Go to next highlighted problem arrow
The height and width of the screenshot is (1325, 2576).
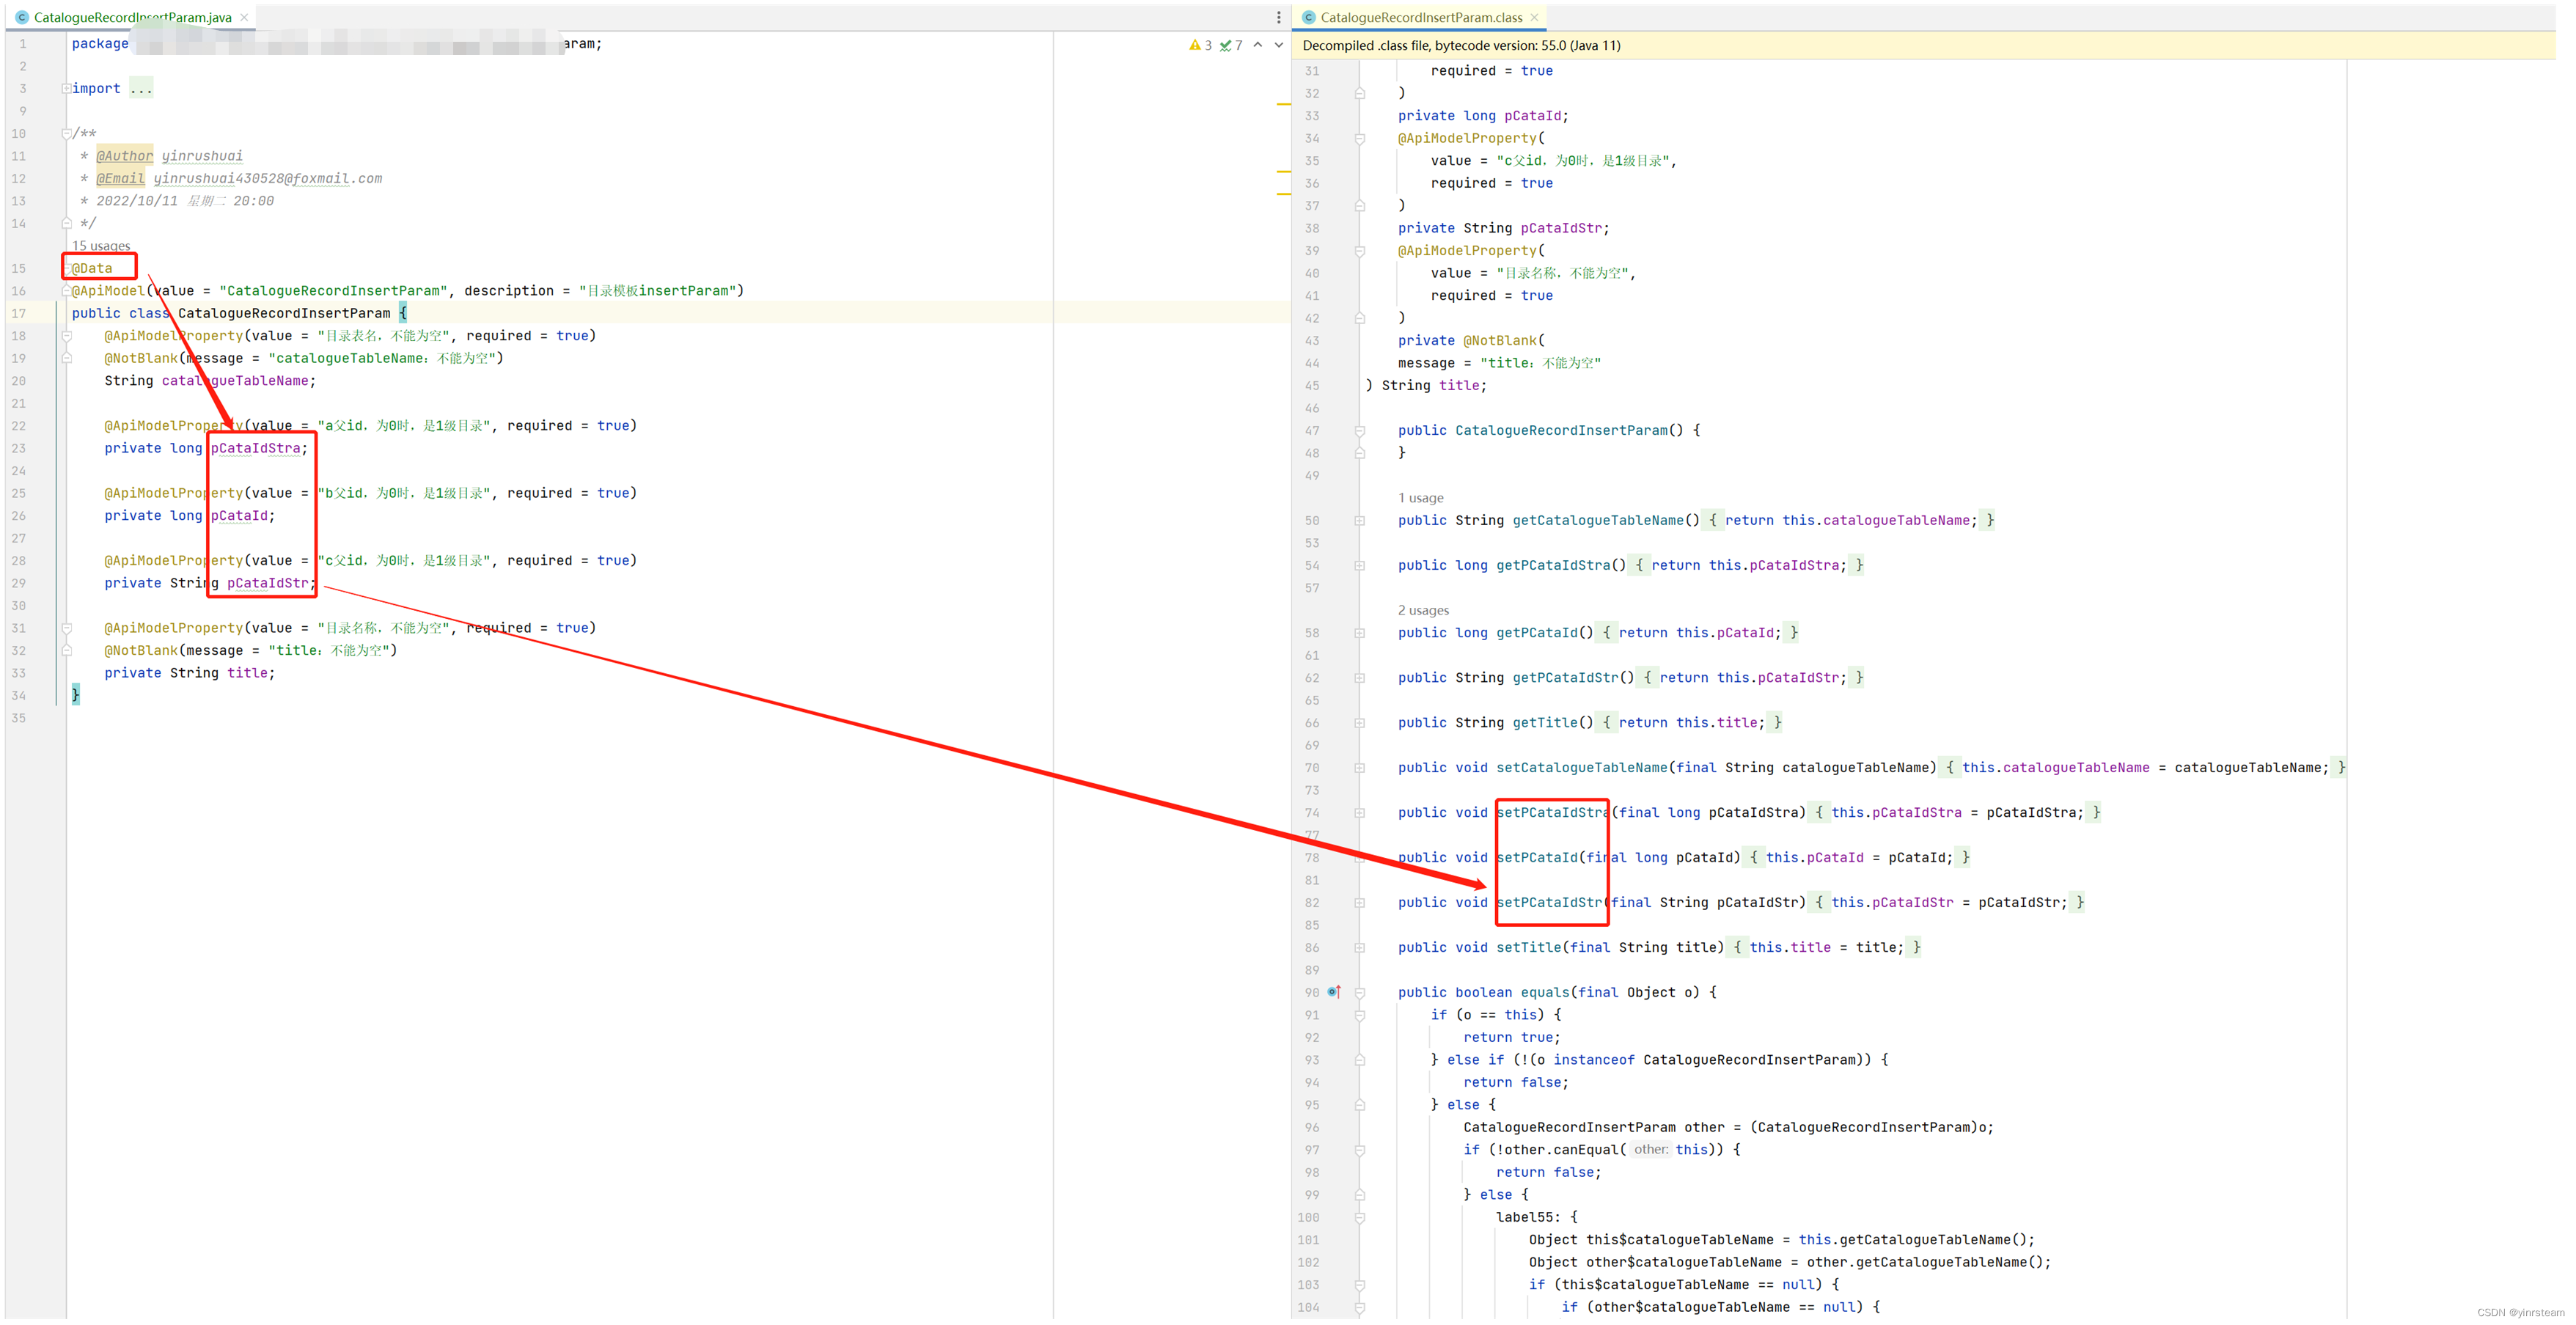(x=1278, y=45)
